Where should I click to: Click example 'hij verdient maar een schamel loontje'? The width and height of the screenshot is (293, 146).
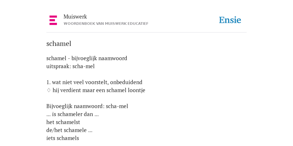click(99, 90)
